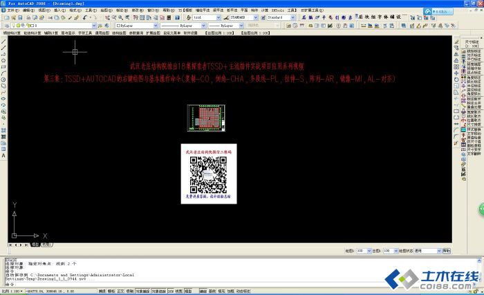The image size is (484, 295).
Task: Toggle the 捕捉 snap mode button
Action: click(x=102, y=291)
